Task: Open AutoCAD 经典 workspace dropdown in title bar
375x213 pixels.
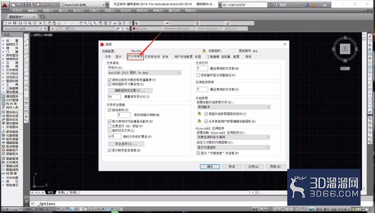Action: (x=82, y=5)
